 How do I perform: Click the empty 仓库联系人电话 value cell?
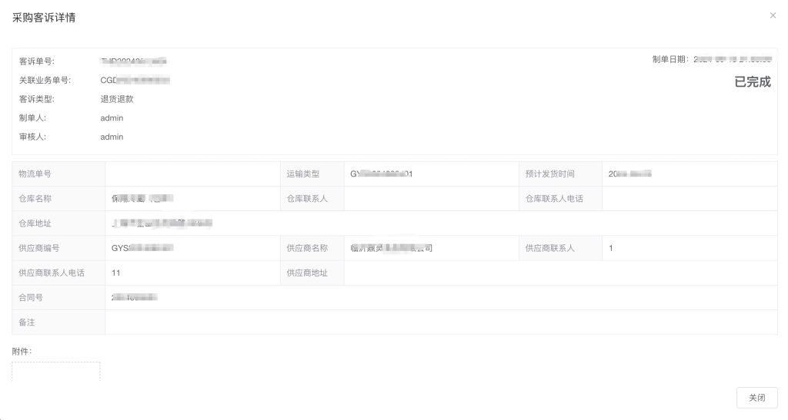coord(689,199)
